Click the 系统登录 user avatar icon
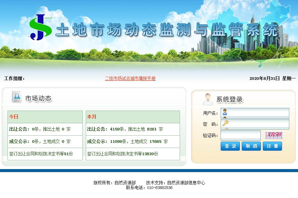298x198 pixels. (x=208, y=99)
